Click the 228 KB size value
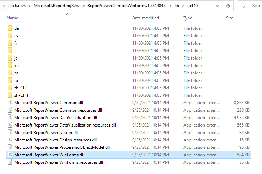This screenshot has width=262, height=174. click(x=243, y=110)
